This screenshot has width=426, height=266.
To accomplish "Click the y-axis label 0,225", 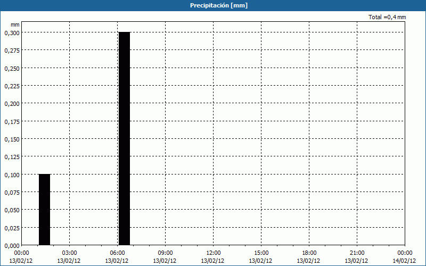I will [12, 86].
